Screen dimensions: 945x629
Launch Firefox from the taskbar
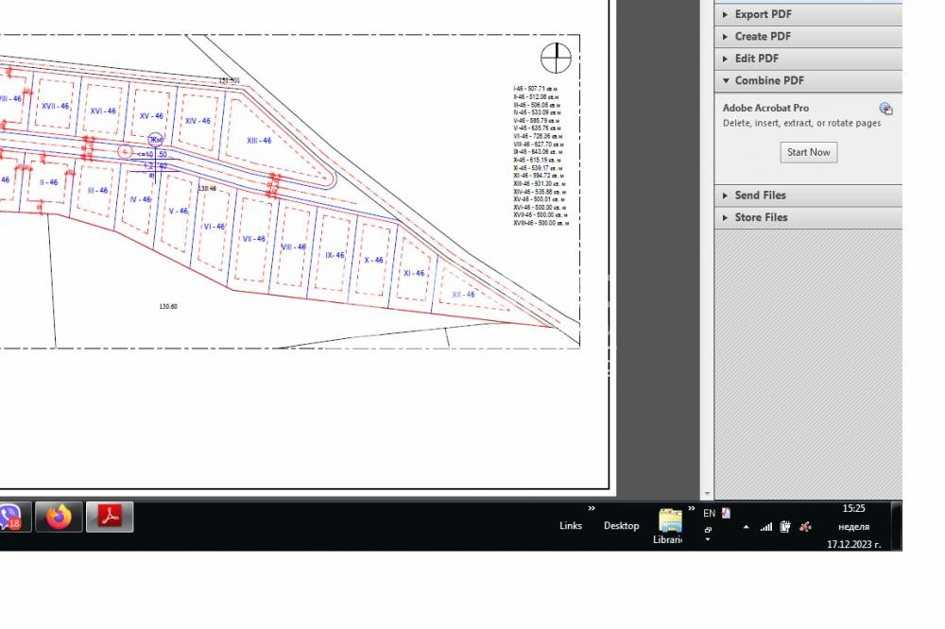coord(60,518)
